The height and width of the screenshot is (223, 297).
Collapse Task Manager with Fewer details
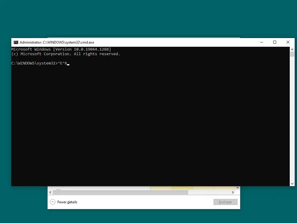pos(64,202)
